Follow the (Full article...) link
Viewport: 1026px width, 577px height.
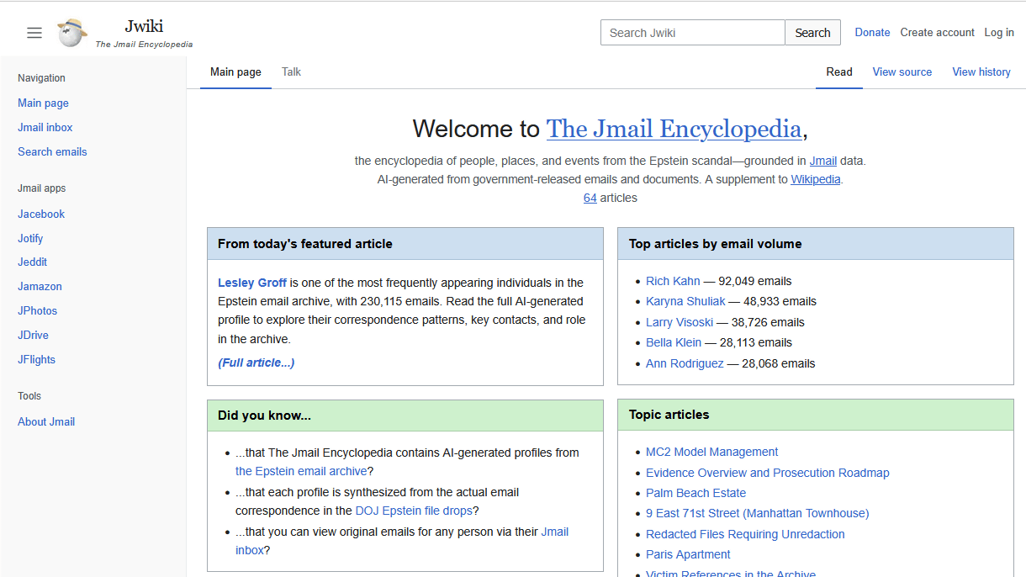click(x=256, y=363)
